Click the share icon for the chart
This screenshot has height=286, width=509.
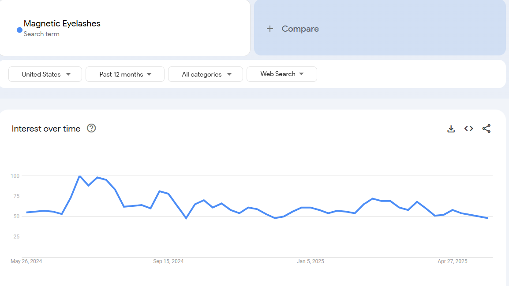486,129
